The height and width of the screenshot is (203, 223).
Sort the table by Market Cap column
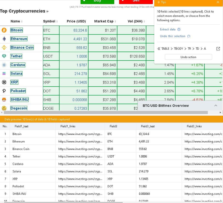point(105,21)
